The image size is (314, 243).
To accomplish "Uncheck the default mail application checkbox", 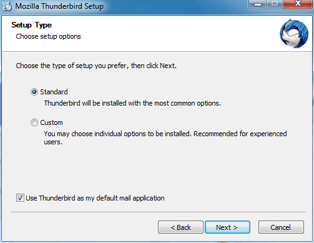I will point(20,198).
